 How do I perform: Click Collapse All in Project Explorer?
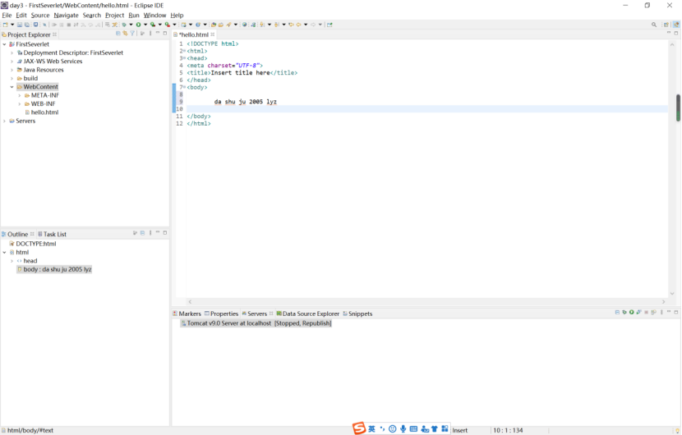[x=118, y=34]
